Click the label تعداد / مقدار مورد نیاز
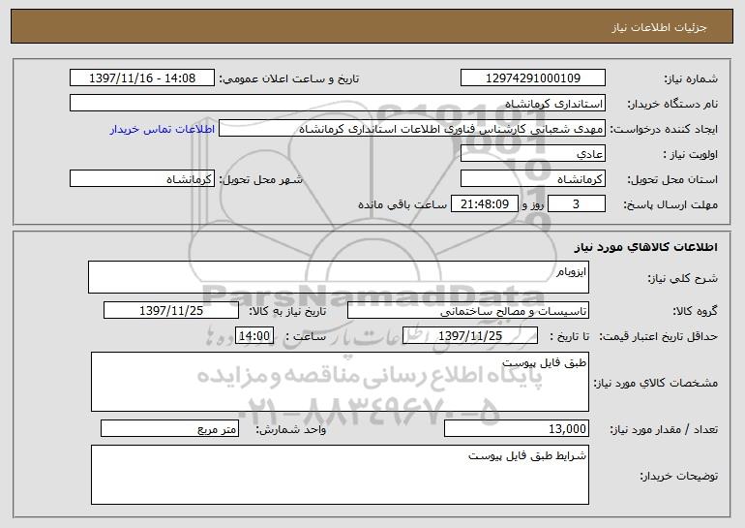 click(664, 430)
